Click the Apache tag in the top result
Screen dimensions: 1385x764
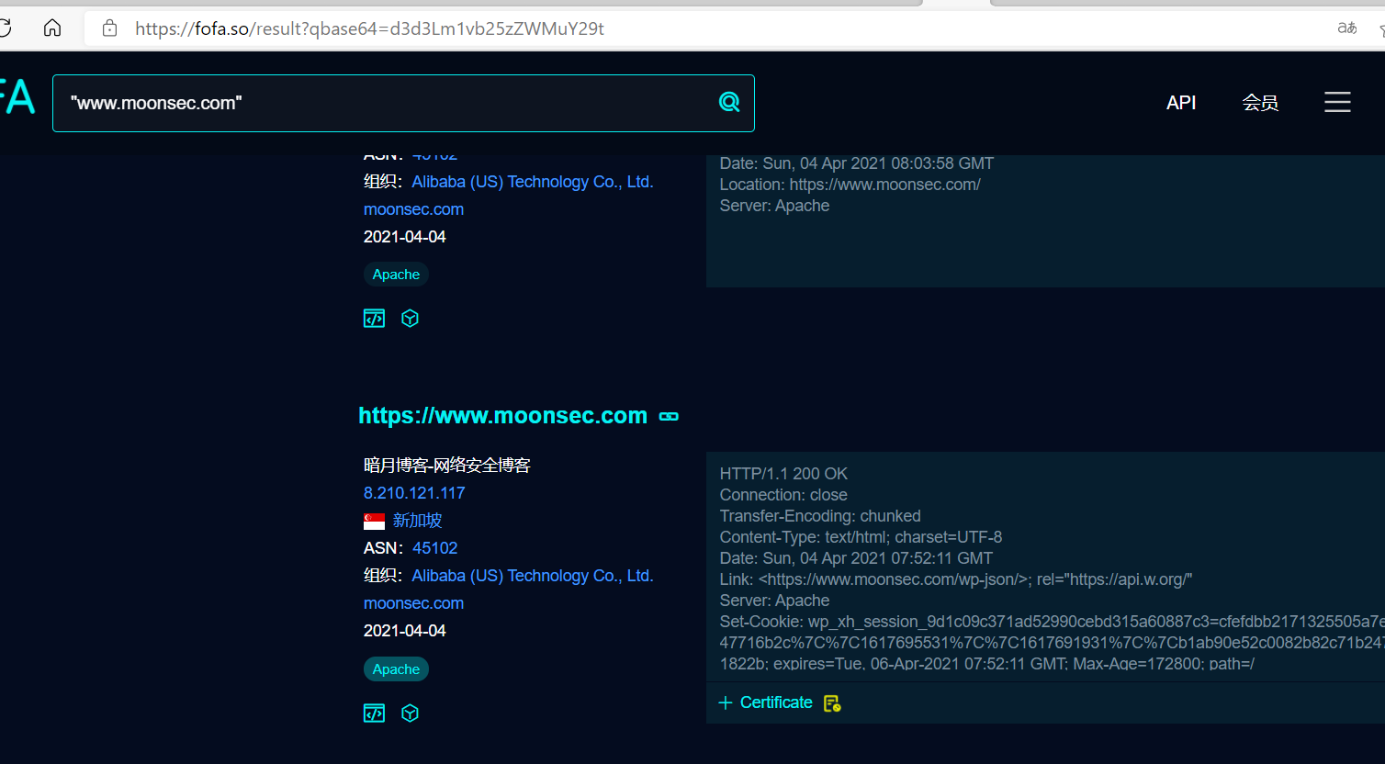point(396,275)
